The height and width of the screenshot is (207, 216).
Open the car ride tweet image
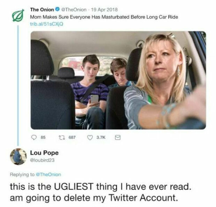pyautogui.click(x=118, y=80)
